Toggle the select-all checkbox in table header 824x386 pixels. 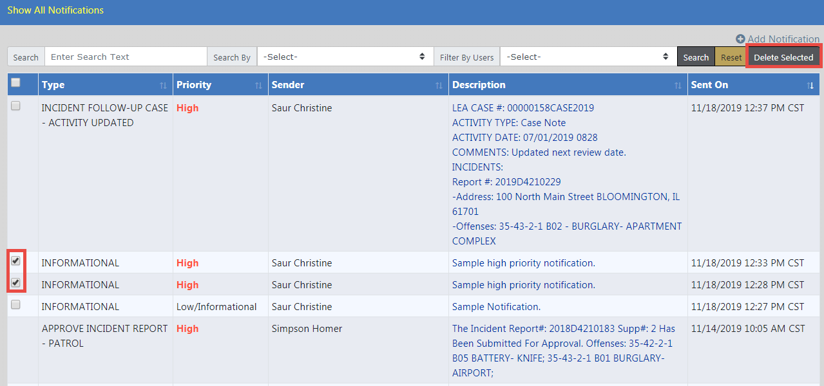[16, 82]
